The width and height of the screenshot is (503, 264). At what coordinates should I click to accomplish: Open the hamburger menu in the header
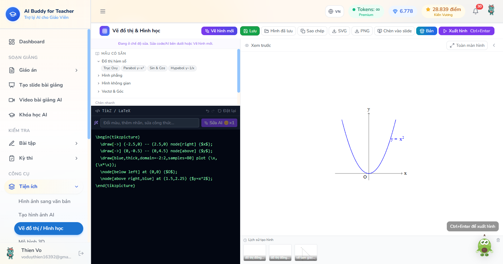103,11
